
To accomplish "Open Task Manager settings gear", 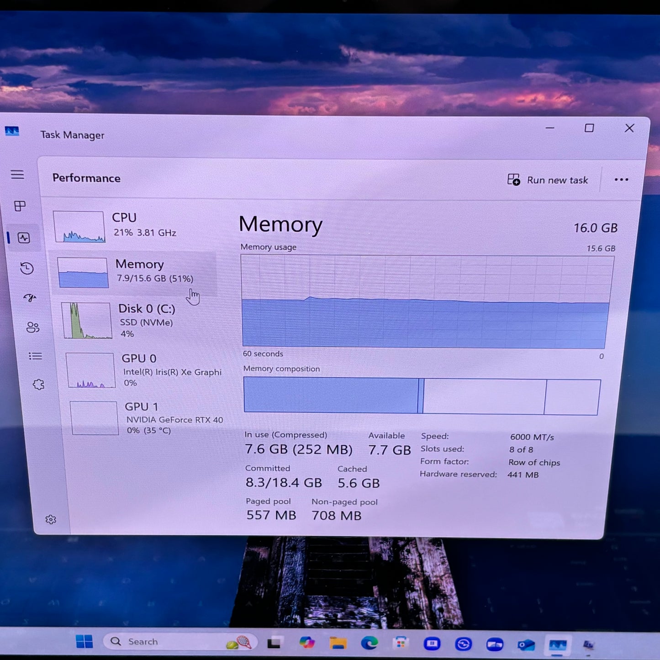I will (50, 519).
